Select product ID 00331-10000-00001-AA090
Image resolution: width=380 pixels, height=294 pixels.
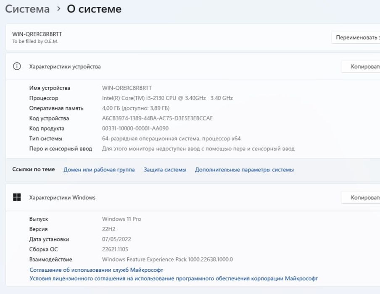(135, 129)
